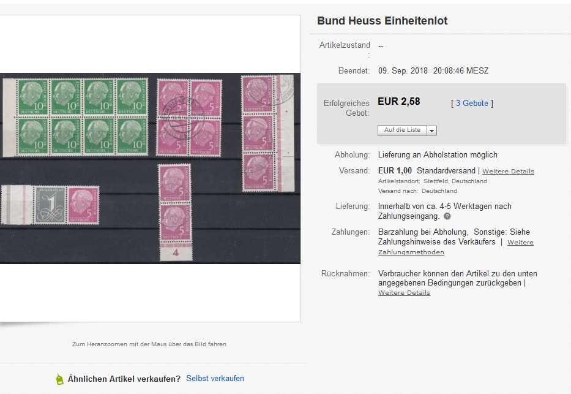Open the Auf die Liste dropdown arrow
This screenshot has width=571, height=394.
click(432, 131)
